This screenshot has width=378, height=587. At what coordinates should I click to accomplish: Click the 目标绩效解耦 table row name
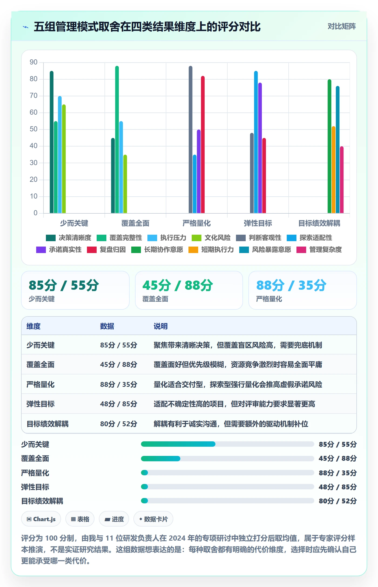pos(48,424)
